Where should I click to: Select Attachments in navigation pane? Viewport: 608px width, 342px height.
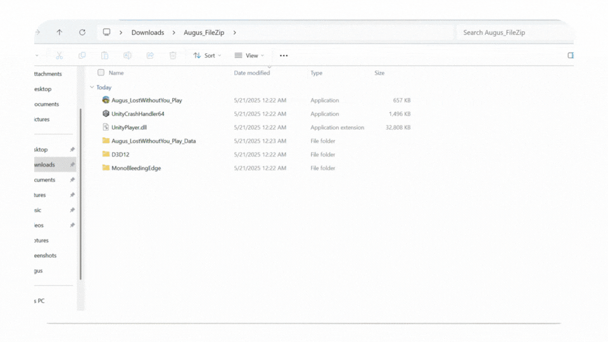47,73
